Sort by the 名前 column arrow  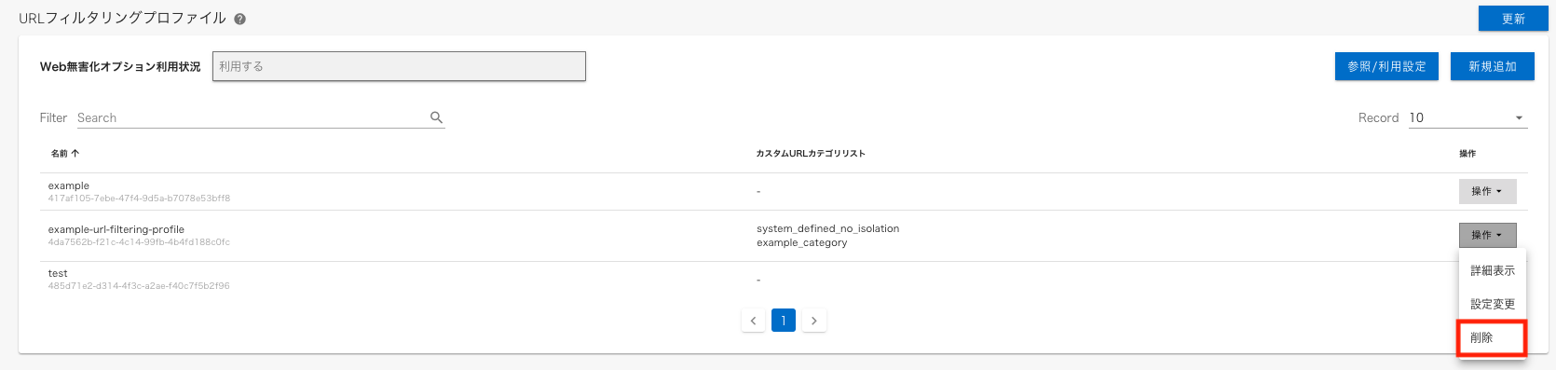click(75, 153)
